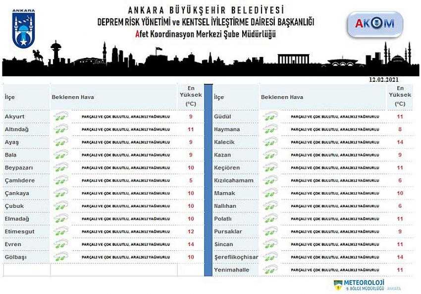Image resolution: width=421 pixels, height=294 pixels.
Task: Click the weather icon for Şereflikoçhisar
Action: tap(269, 257)
